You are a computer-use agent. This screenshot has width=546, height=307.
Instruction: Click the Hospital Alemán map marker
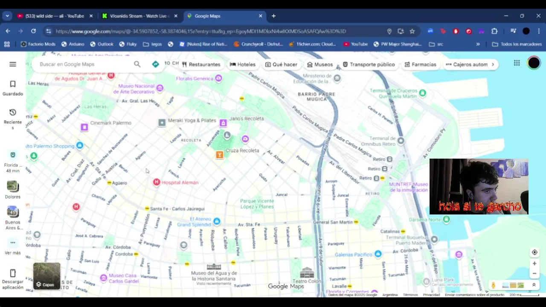[x=157, y=182]
